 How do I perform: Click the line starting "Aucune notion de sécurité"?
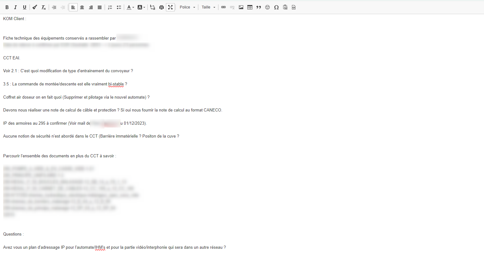point(91,136)
